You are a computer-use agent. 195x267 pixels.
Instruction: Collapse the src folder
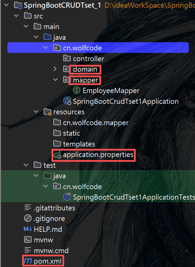pos(16,15)
